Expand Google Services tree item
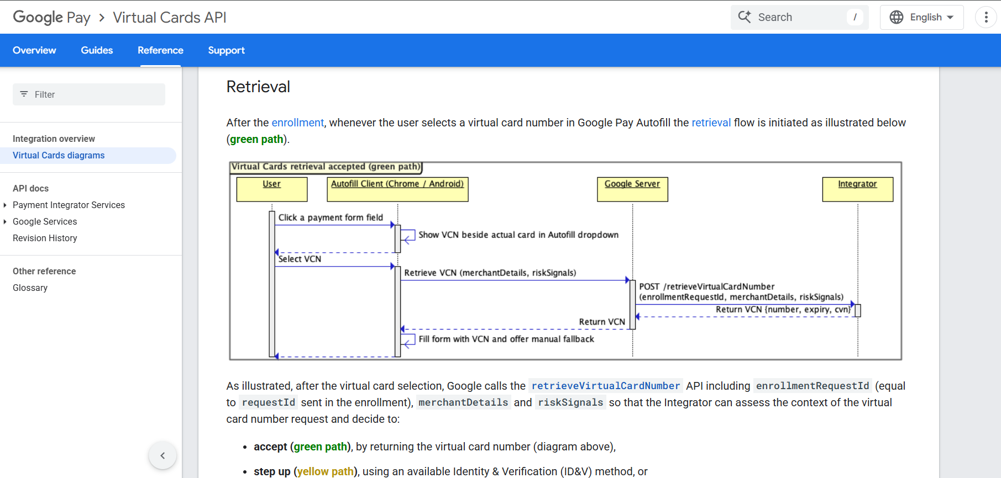1001x478 pixels. tap(5, 221)
